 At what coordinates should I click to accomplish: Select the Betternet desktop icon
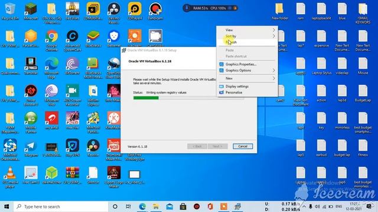(114, 38)
